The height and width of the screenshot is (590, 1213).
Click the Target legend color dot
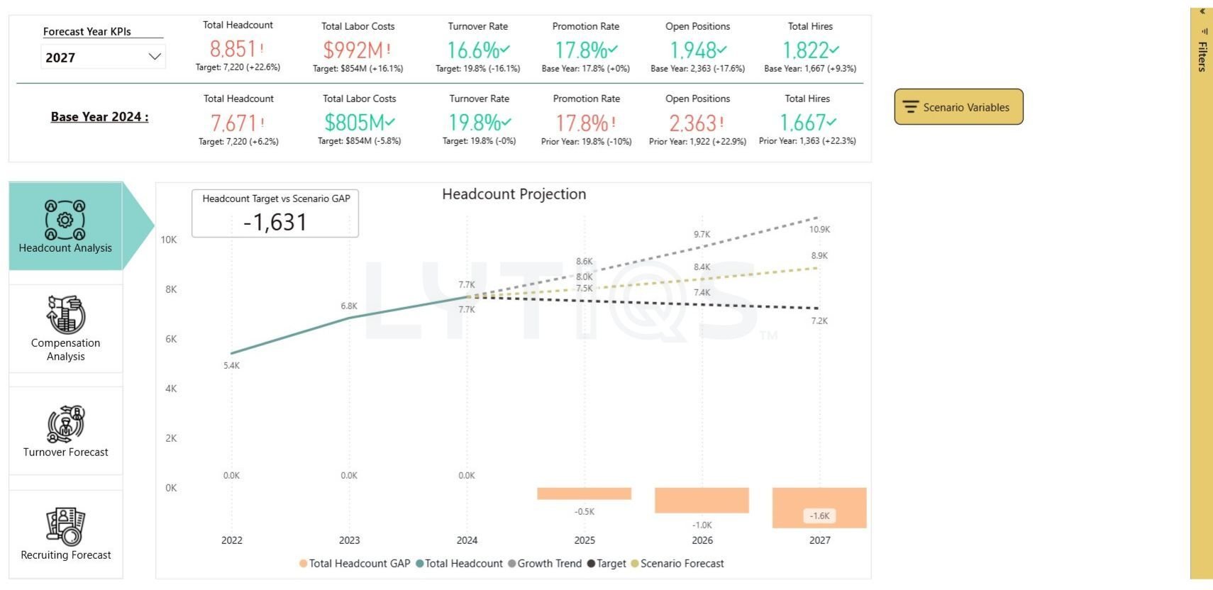click(591, 564)
